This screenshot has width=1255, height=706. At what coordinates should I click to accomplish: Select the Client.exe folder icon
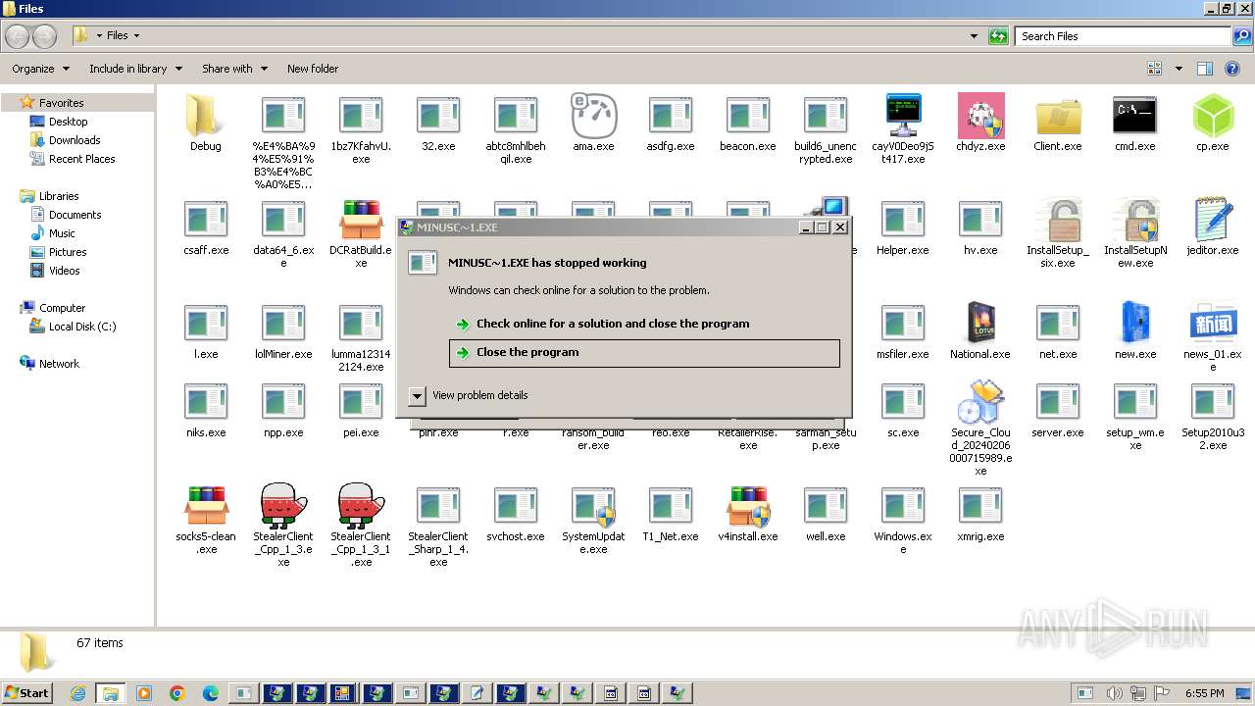point(1058,116)
